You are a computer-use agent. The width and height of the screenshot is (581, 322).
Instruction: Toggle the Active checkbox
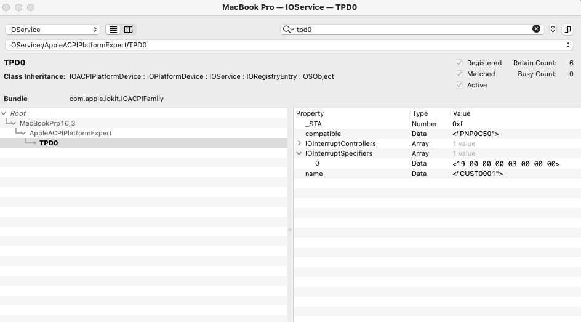(x=459, y=85)
